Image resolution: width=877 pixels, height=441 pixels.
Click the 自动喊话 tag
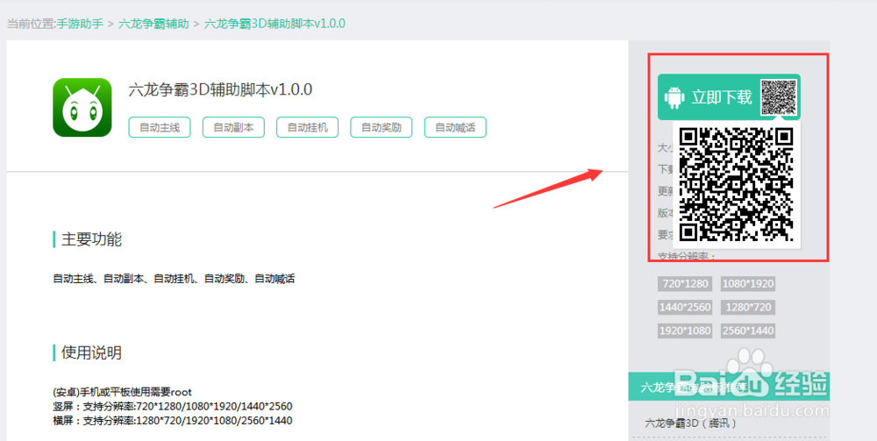(455, 127)
